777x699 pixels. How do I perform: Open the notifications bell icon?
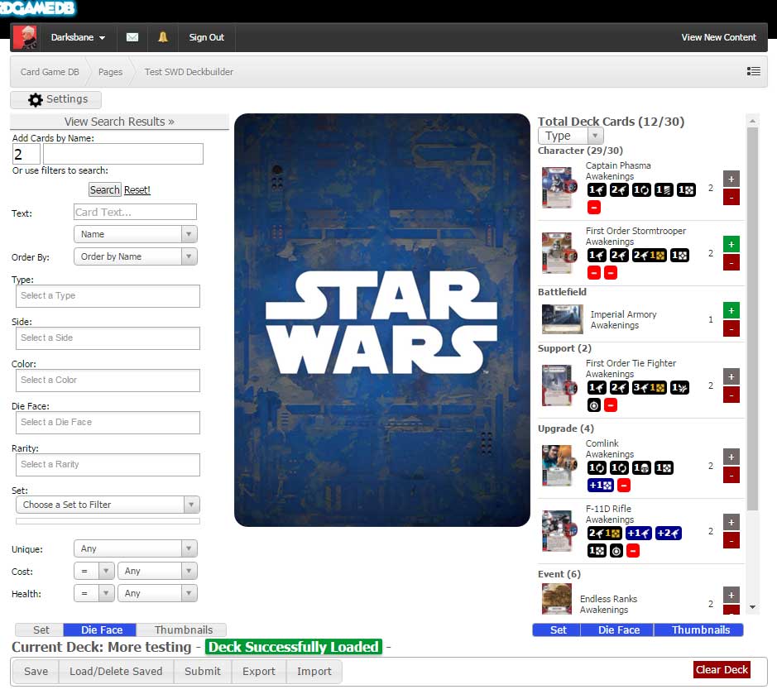click(x=162, y=37)
